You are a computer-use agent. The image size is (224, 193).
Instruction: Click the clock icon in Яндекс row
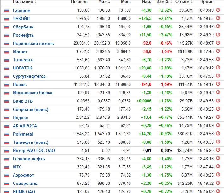point(218,117)
